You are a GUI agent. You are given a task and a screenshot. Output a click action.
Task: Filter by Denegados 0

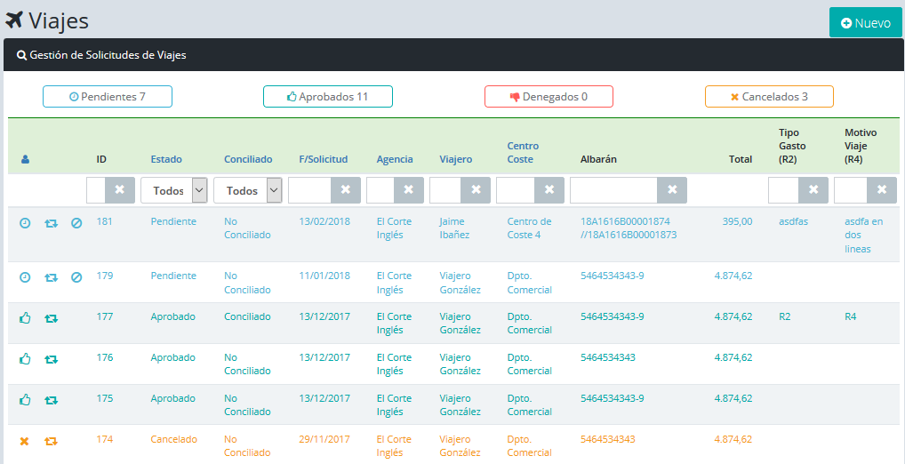(549, 96)
